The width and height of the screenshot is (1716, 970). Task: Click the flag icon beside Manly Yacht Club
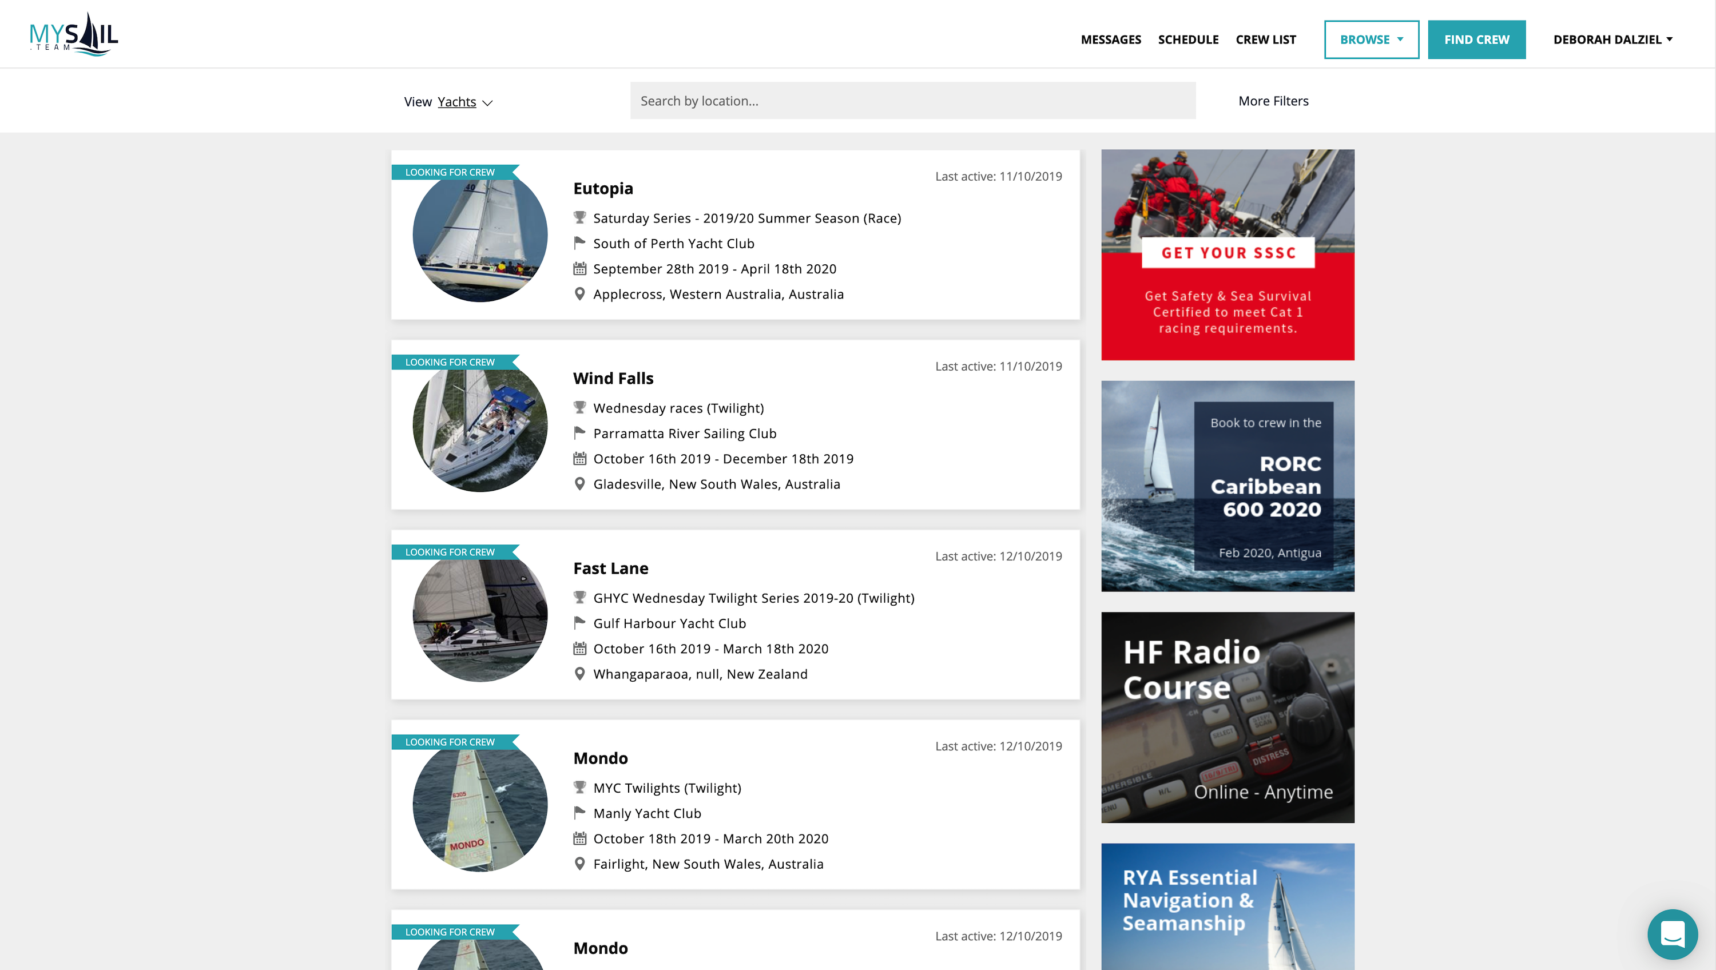[579, 813]
